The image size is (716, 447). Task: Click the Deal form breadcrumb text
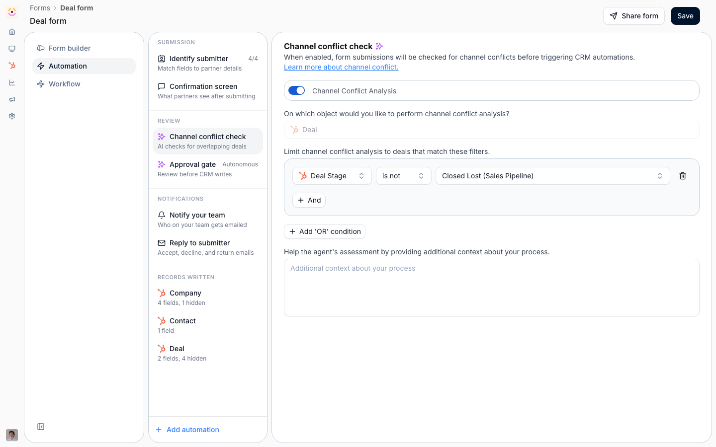pos(77,8)
